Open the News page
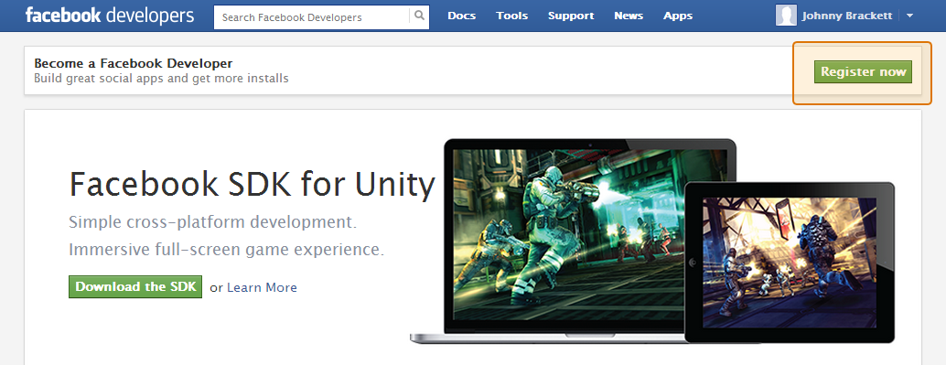 tap(629, 16)
